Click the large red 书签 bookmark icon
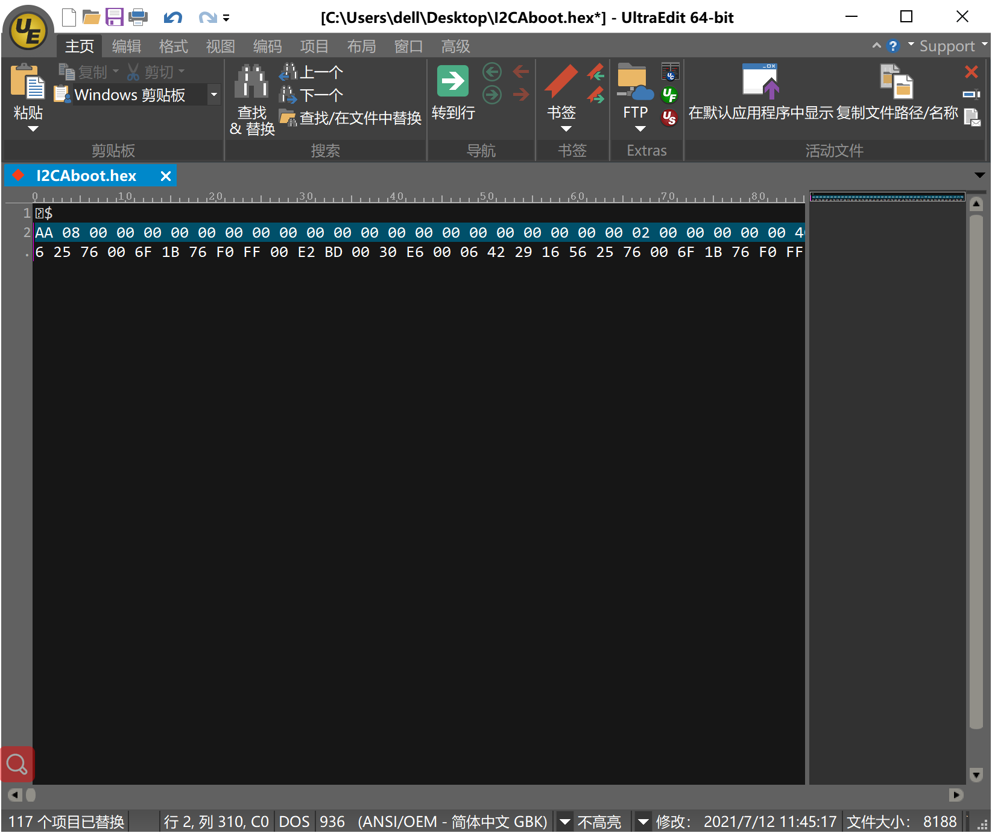992x833 pixels. pyautogui.click(x=561, y=81)
